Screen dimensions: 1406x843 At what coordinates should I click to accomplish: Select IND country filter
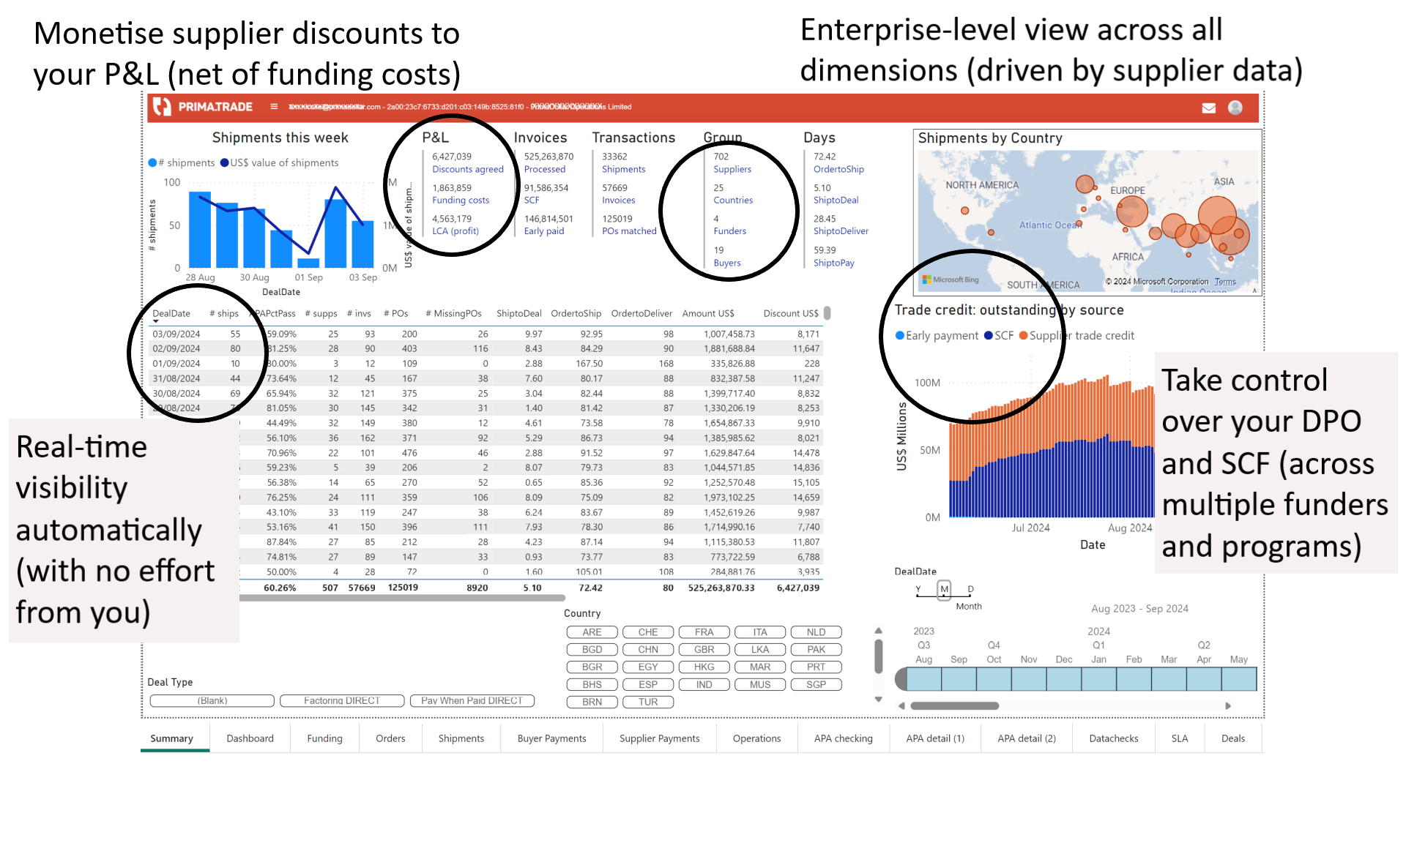pyautogui.click(x=704, y=685)
